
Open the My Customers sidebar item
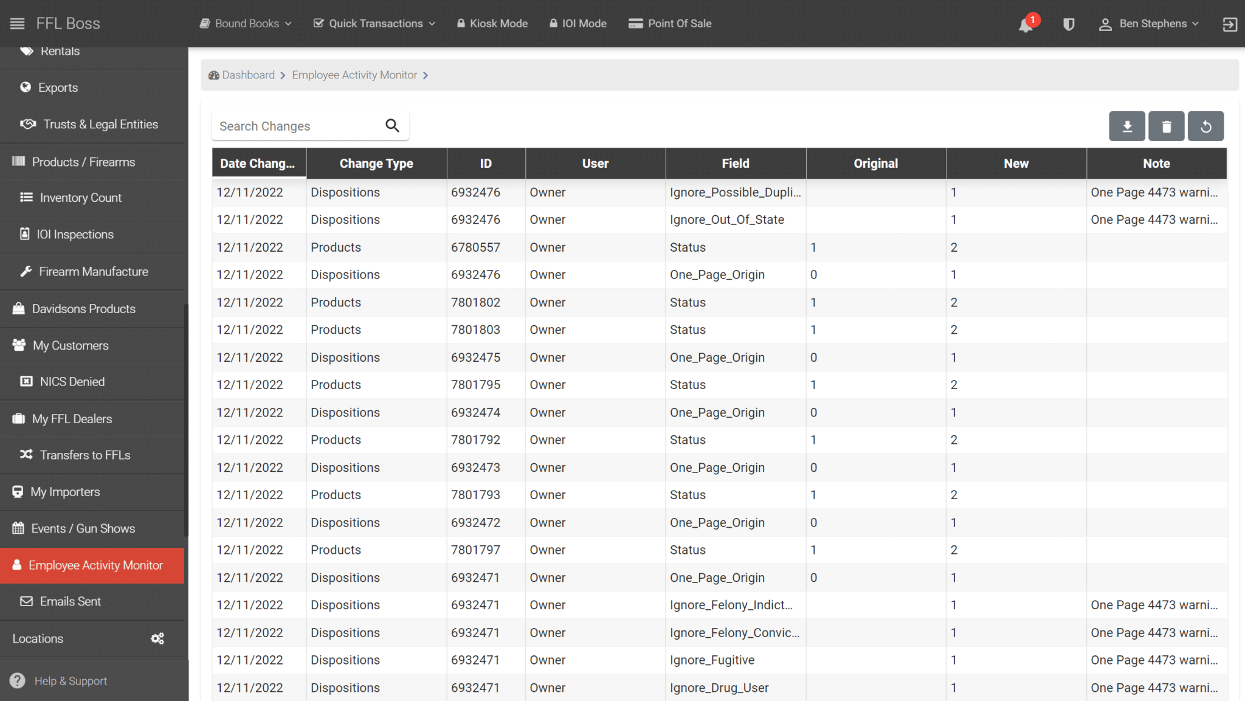click(x=71, y=345)
